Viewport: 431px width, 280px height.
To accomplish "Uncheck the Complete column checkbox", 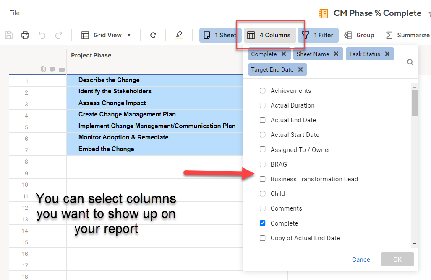I will tap(262, 223).
